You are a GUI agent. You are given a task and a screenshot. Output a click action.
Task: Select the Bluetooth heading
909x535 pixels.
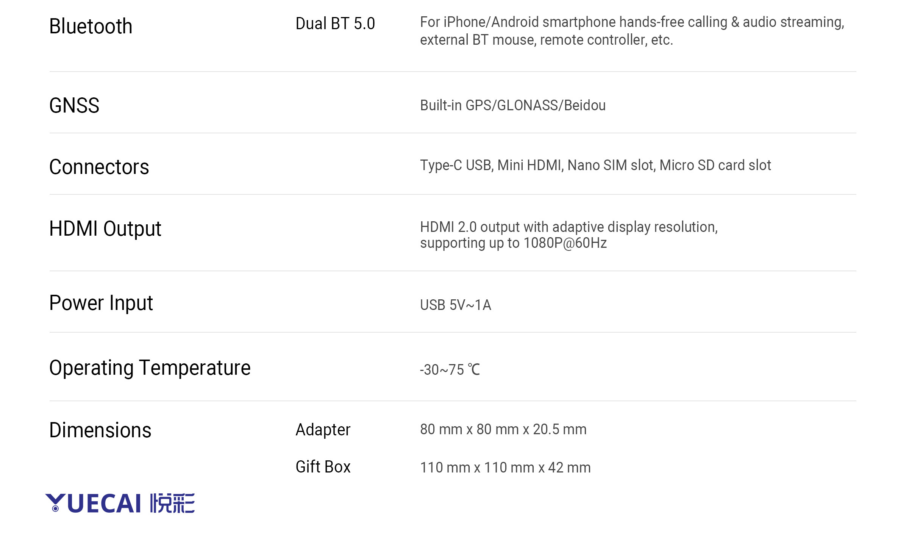(x=91, y=27)
